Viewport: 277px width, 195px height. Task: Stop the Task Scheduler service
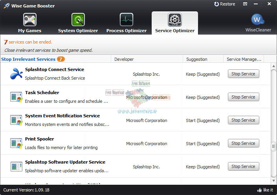tap(243, 97)
